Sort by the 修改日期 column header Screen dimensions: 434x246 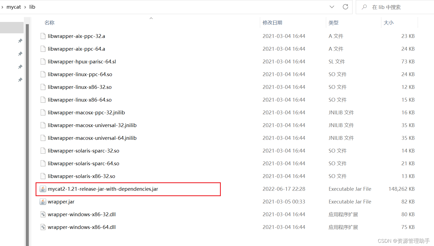(x=272, y=23)
